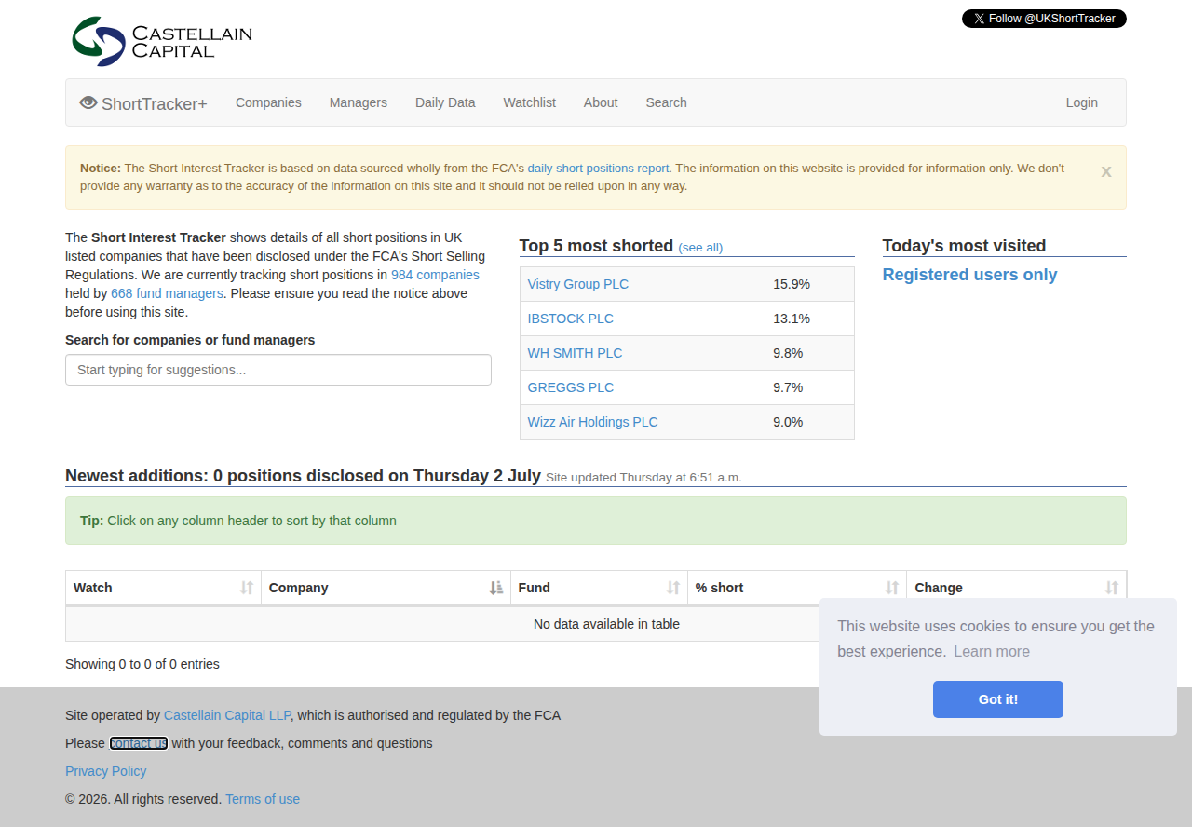Open the Watchlist page

point(530,102)
